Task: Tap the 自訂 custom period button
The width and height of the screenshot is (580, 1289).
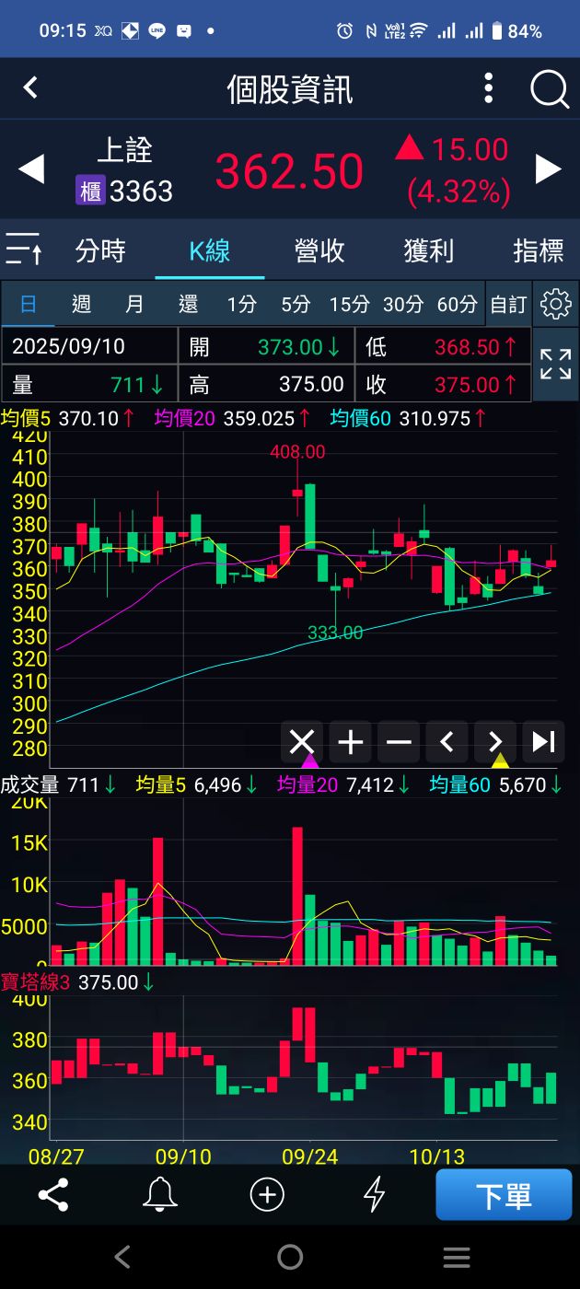Action: click(x=508, y=305)
